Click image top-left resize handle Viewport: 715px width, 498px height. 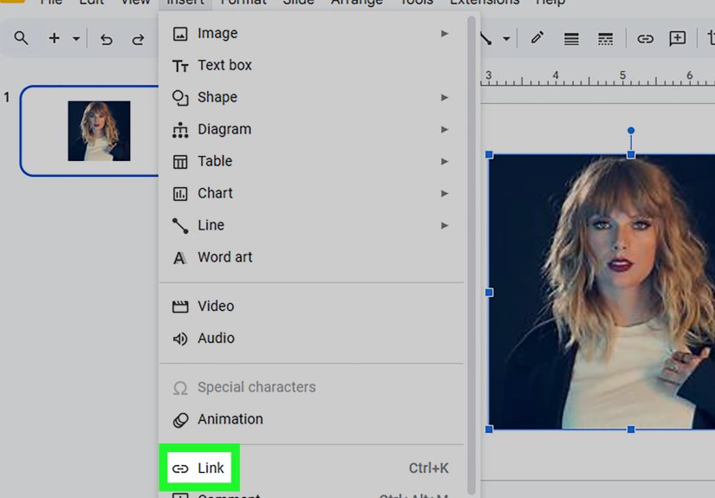[x=489, y=154]
